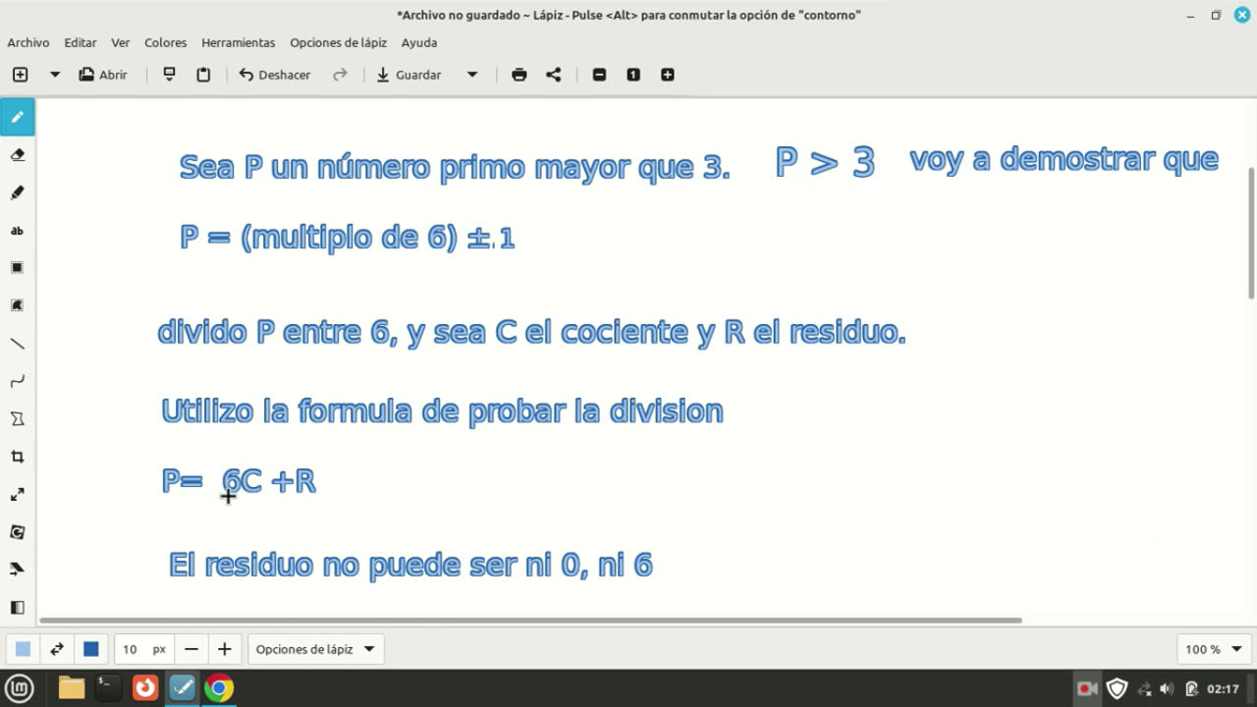Expand the Guardar options dropdown arrow
Screen dimensions: 1257x707
click(472, 75)
